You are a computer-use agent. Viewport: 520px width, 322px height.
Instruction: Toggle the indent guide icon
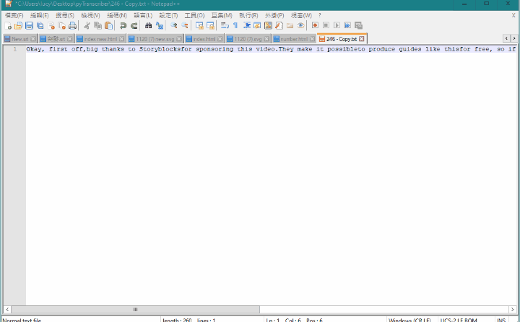click(x=247, y=25)
